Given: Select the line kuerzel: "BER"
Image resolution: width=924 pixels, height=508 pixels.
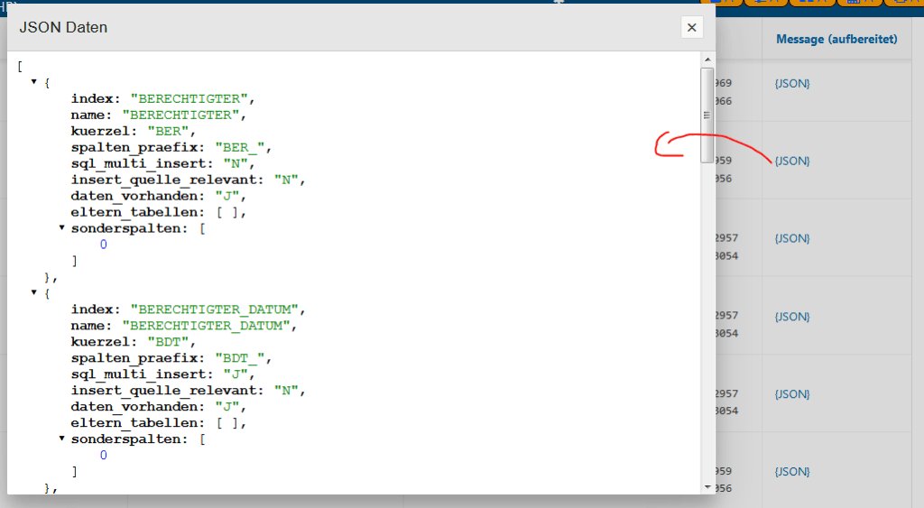Looking at the screenshot, I should tap(134, 131).
